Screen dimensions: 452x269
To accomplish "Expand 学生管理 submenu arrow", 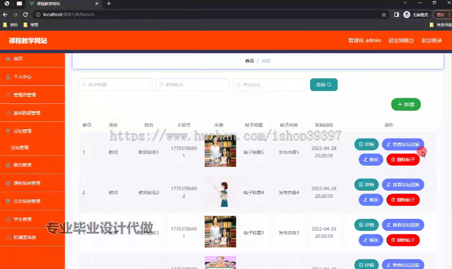I will [x=57, y=219].
